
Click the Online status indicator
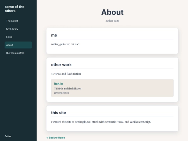click(x=8, y=136)
